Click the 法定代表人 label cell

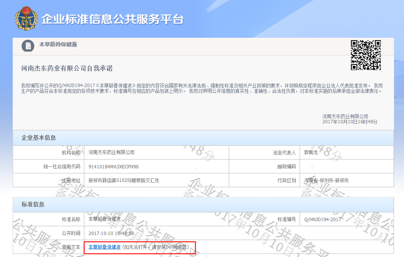[264, 153]
